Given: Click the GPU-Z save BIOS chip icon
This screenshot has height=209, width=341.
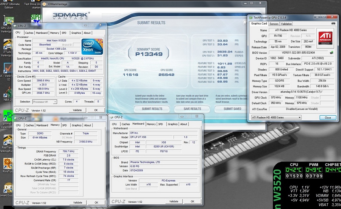Looking at the screenshot, I should point(332,52).
